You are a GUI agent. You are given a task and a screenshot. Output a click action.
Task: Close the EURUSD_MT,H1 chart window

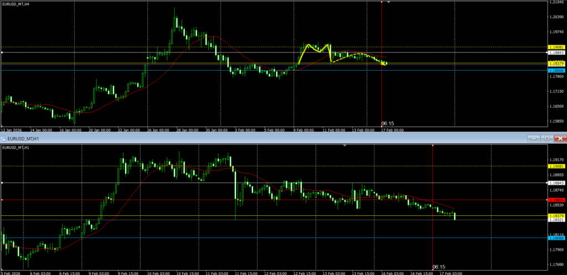click(560, 138)
